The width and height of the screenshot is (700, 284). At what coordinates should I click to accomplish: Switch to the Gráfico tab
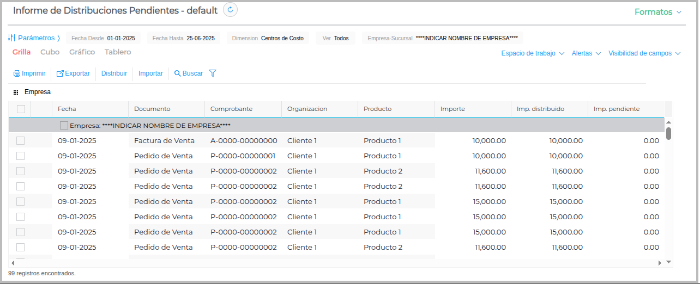click(x=82, y=52)
